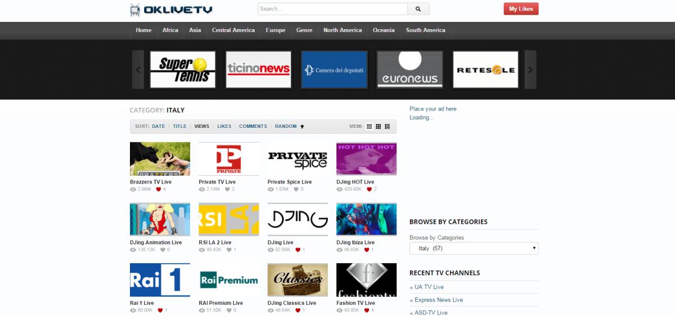Like DJing Classics Live heart icon
The image size is (675, 316).
(x=298, y=310)
